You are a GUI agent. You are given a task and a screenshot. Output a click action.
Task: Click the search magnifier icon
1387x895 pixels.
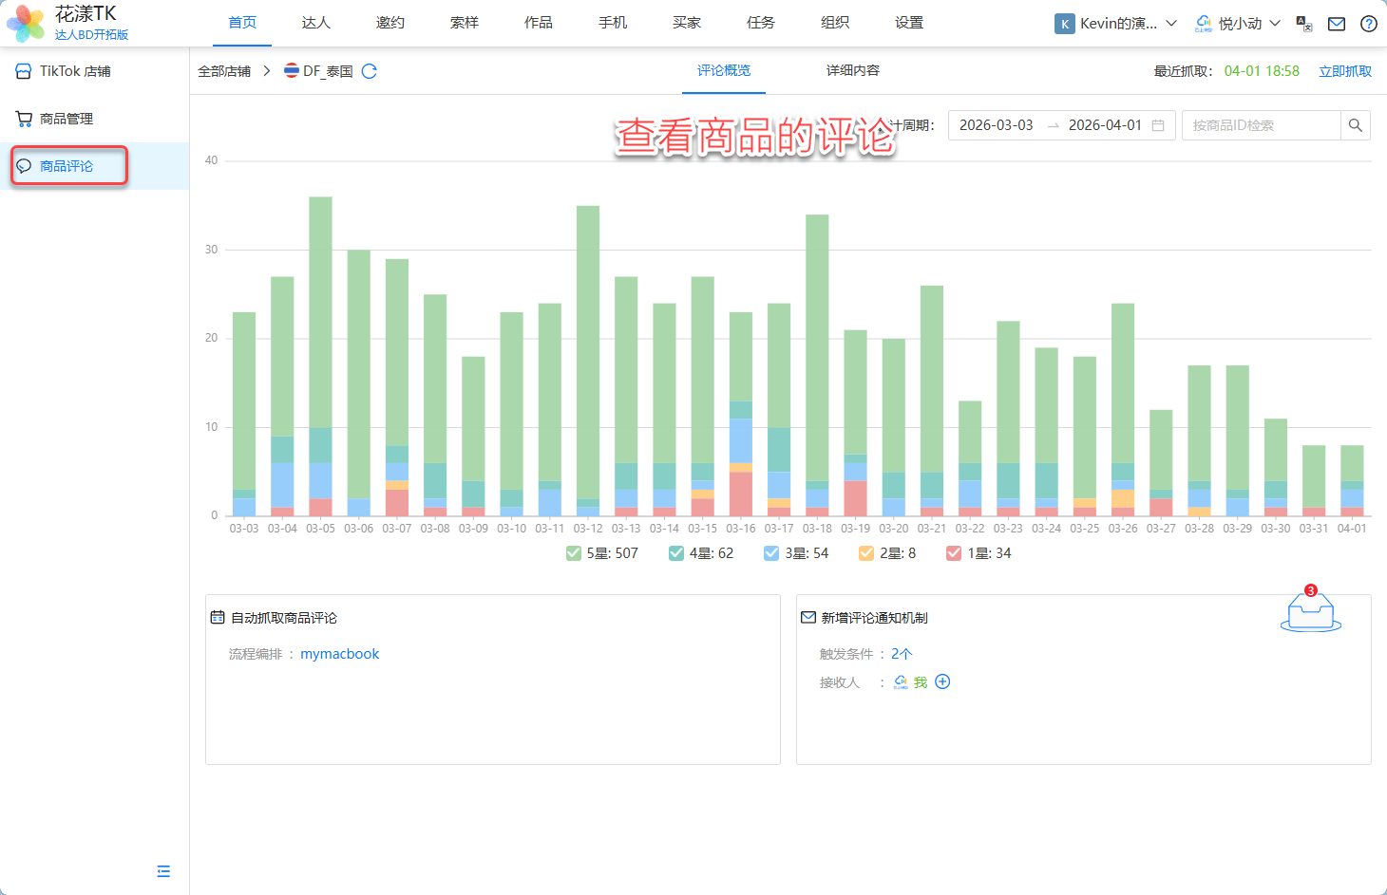(x=1355, y=125)
